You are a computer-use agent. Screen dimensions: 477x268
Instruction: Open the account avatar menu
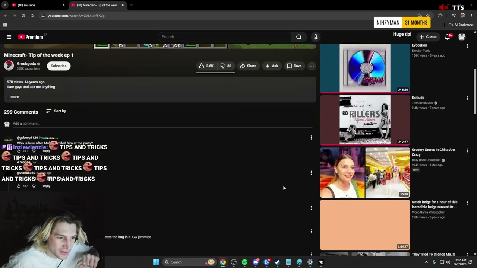pyautogui.click(x=462, y=37)
